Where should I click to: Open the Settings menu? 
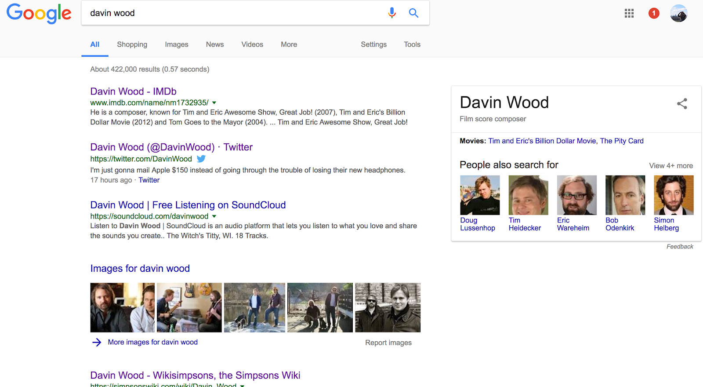pos(374,44)
